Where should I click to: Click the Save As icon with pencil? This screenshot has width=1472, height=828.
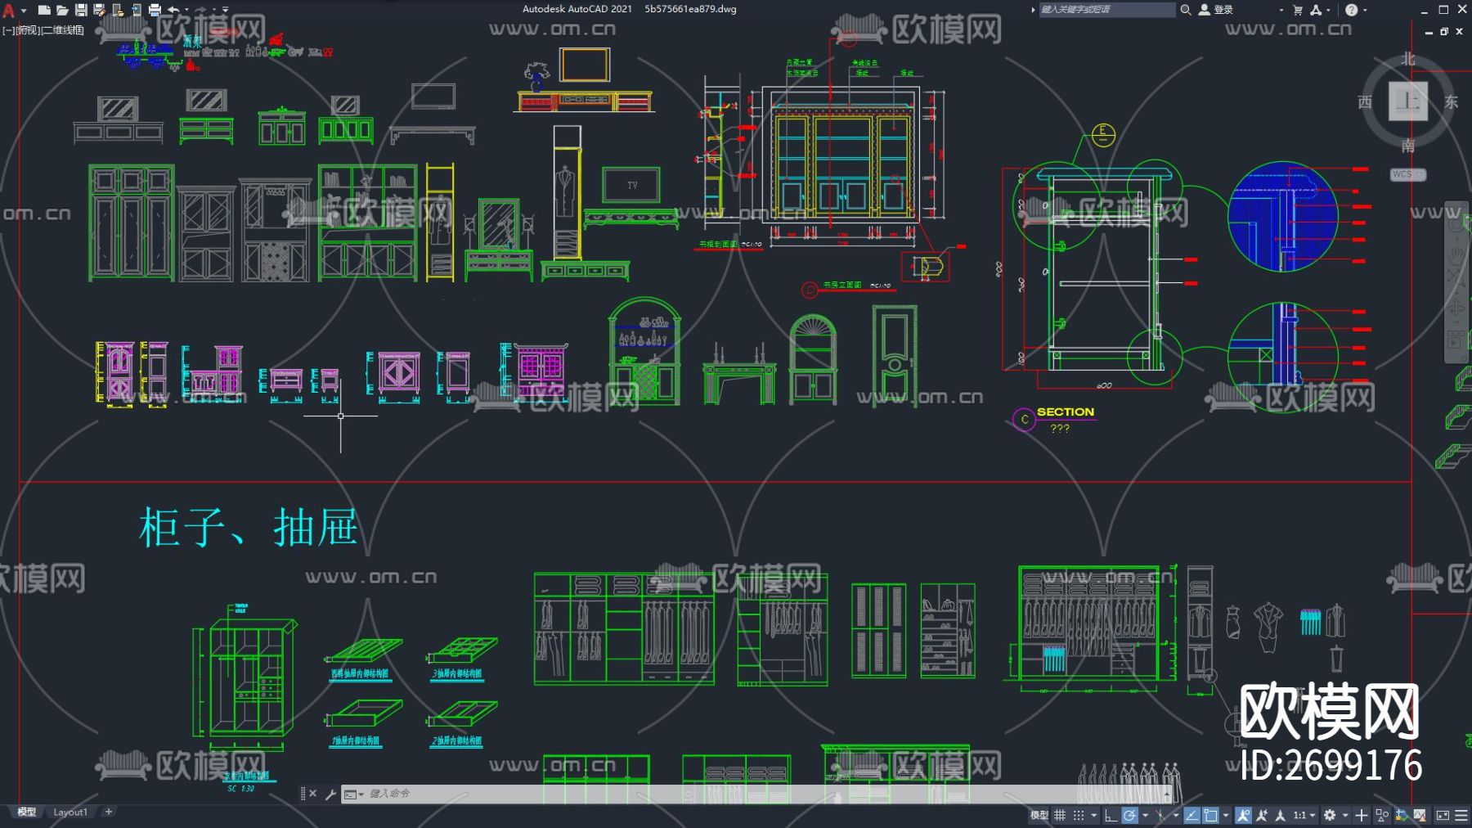click(99, 11)
